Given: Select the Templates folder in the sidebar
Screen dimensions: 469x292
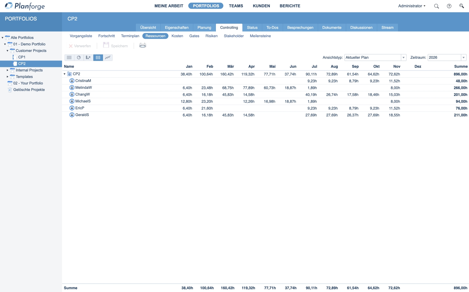Looking at the screenshot, I should (24, 76).
